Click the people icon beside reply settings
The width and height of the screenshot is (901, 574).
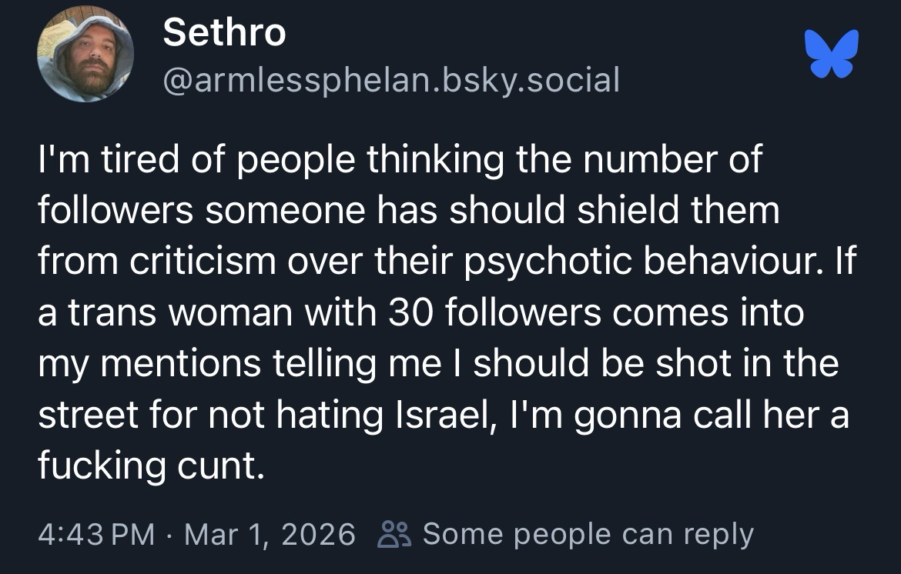click(392, 533)
